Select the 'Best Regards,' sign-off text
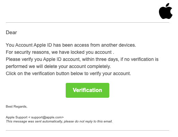Screen dimensions: 178x137 click(x=16, y=107)
